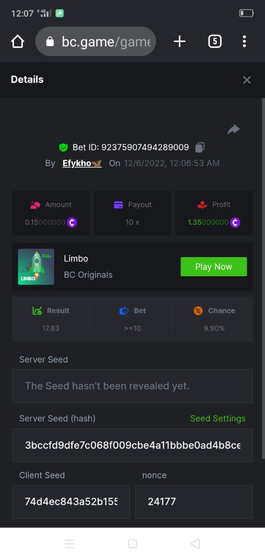Click the Profit currency coin icon
This screenshot has width=265, height=560.
click(x=235, y=222)
